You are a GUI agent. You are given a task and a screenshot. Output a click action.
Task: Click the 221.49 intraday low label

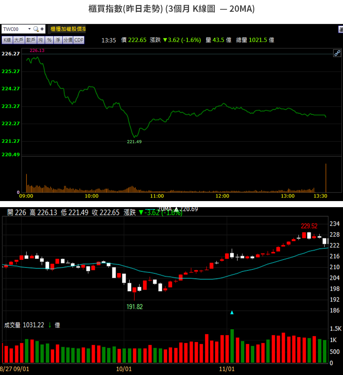click(x=134, y=142)
